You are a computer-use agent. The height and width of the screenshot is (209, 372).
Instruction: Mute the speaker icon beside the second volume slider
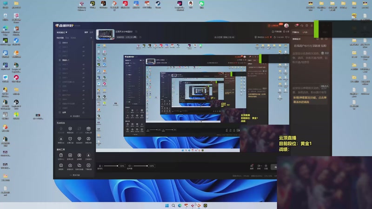pyautogui.click(x=130, y=166)
